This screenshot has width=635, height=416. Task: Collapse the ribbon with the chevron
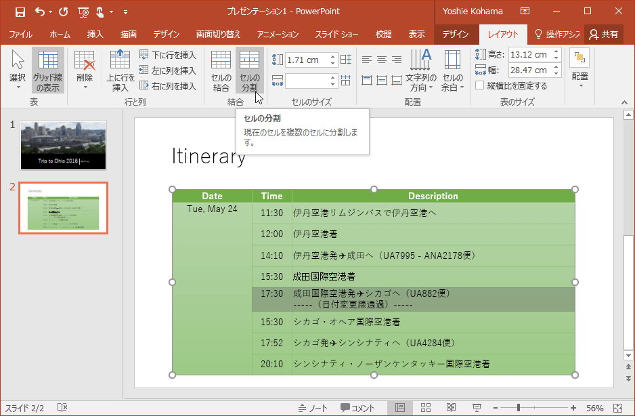pyautogui.click(x=624, y=102)
